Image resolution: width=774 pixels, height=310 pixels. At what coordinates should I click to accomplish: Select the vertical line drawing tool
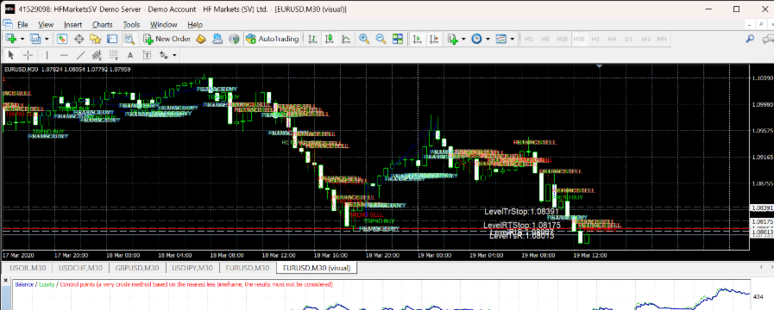47,55
